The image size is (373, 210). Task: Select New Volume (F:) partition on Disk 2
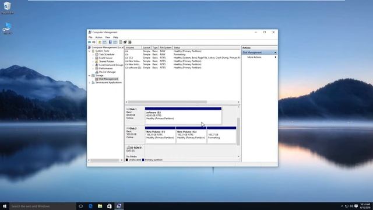160,135
